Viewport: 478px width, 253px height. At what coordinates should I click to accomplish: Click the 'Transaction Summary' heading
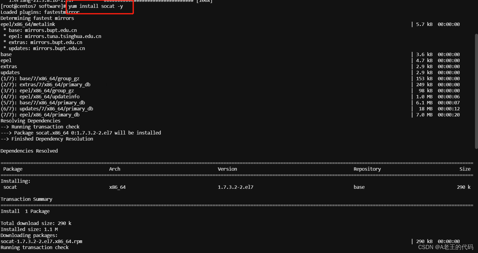point(26,199)
